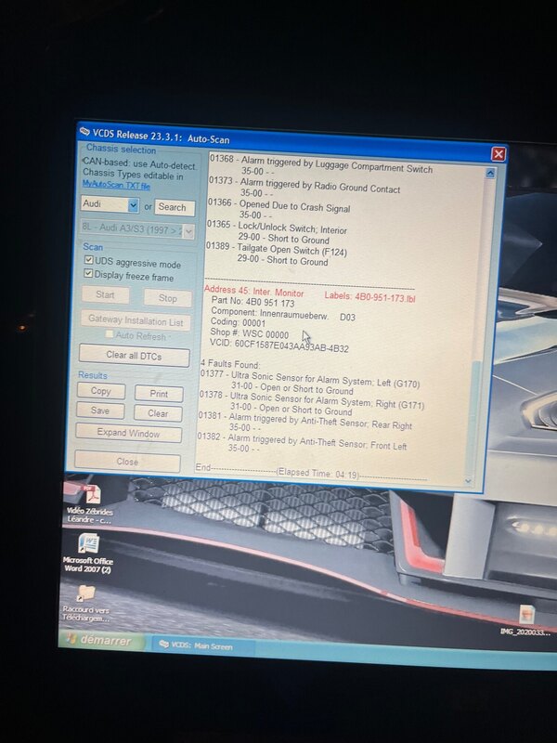Viewport: 557px width, 743px height.
Task: Uncheck the Display freeze frame option
Action: [88, 276]
